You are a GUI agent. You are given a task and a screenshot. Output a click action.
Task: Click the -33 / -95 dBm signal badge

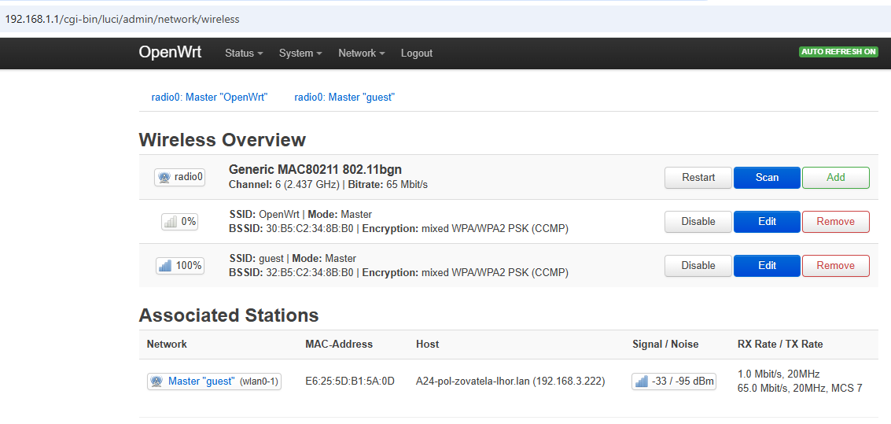[x=673, y=382]
